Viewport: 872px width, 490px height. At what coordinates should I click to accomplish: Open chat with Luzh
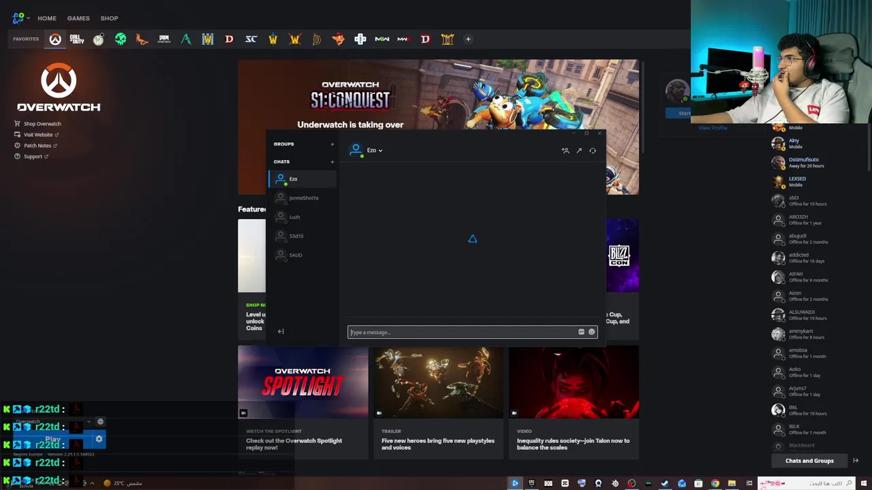[302, 217]
